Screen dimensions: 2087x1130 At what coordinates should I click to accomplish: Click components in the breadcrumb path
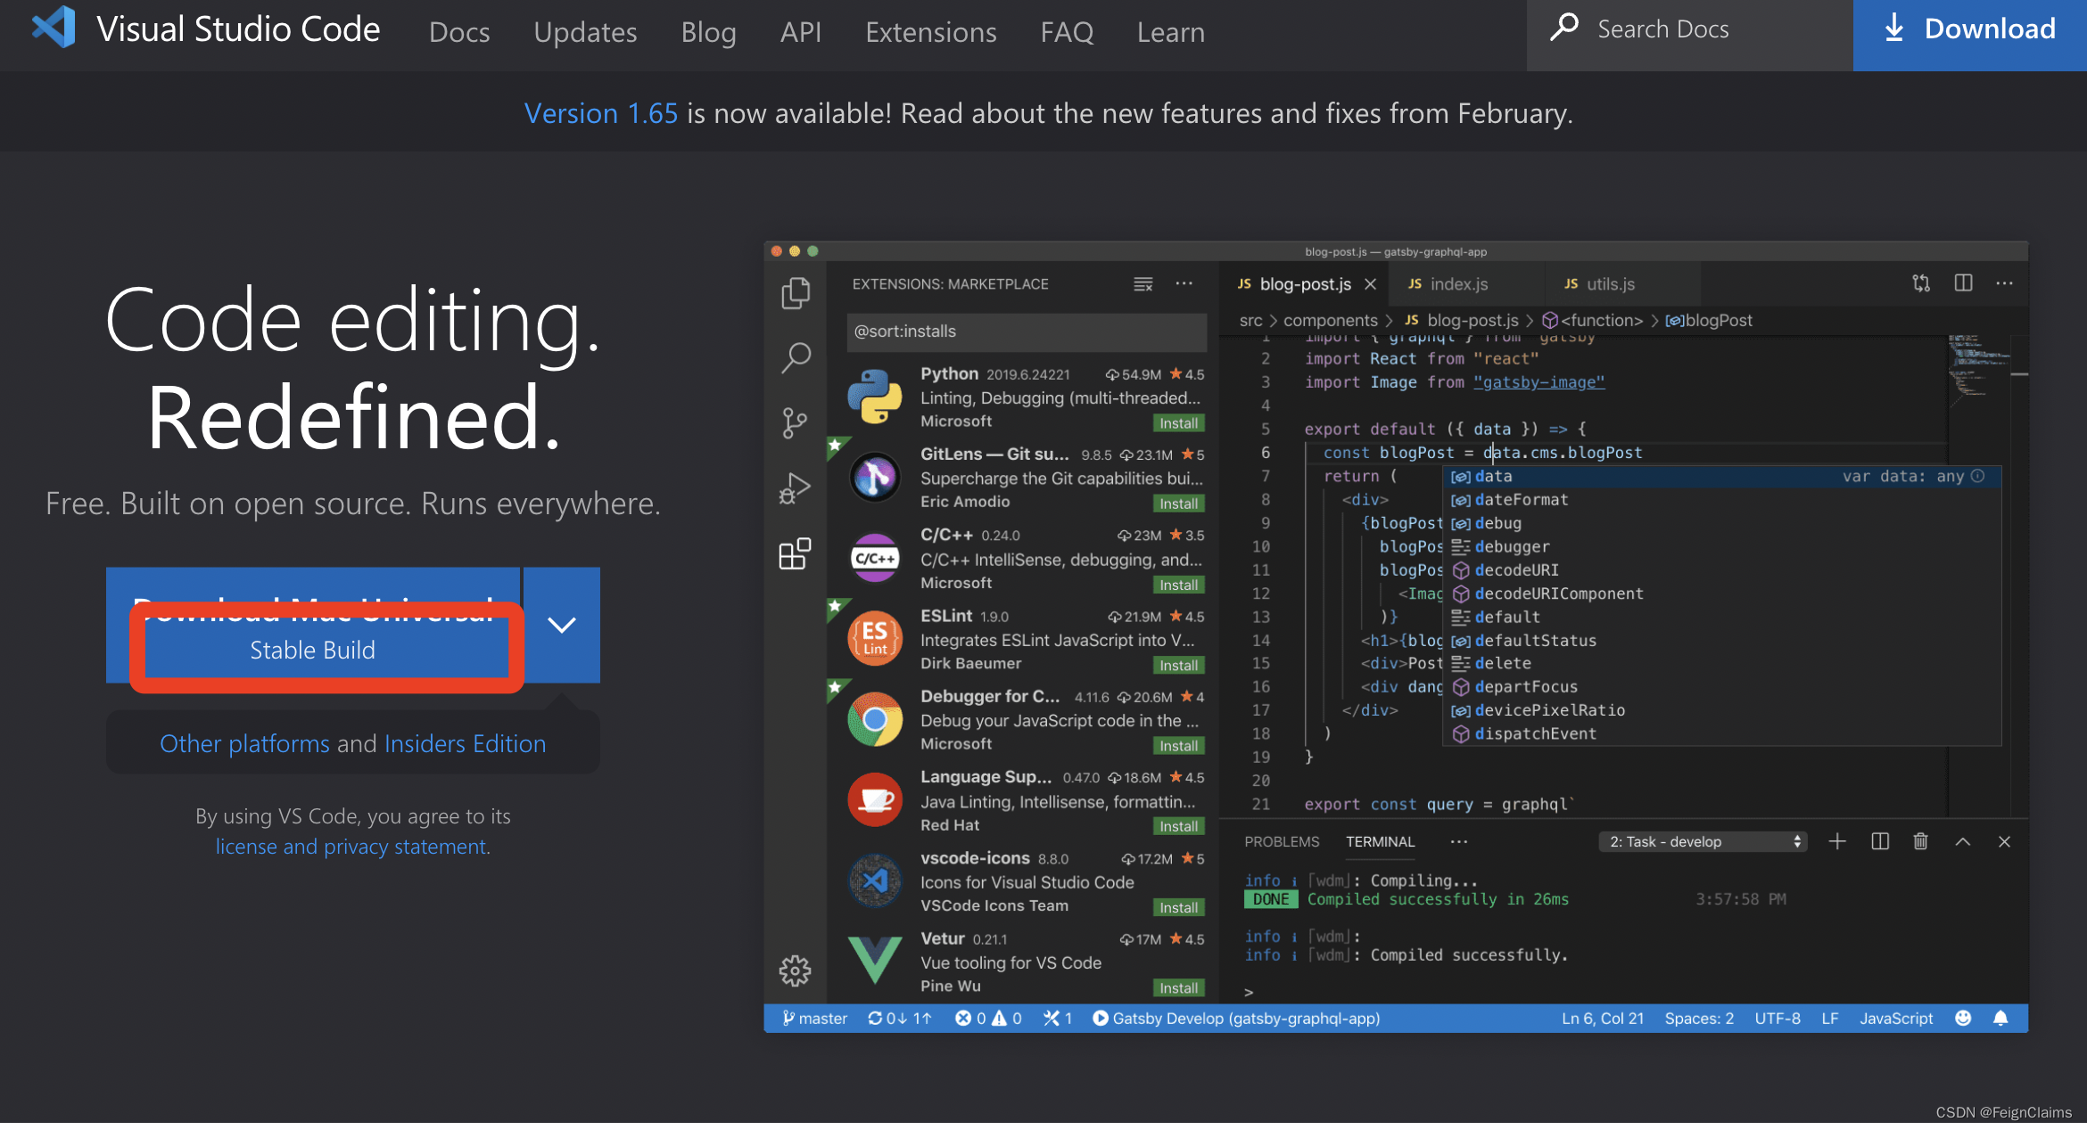[x=1330, y=320]
